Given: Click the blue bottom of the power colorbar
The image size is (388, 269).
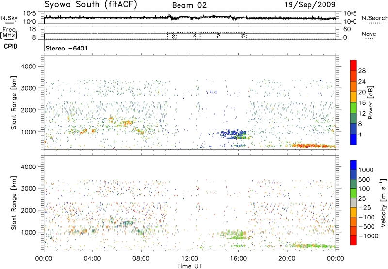Looking at the screenshot, I should 354,139.
